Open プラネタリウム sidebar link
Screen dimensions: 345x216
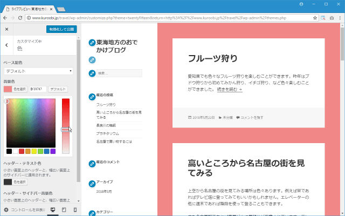(x=107, y=133)
